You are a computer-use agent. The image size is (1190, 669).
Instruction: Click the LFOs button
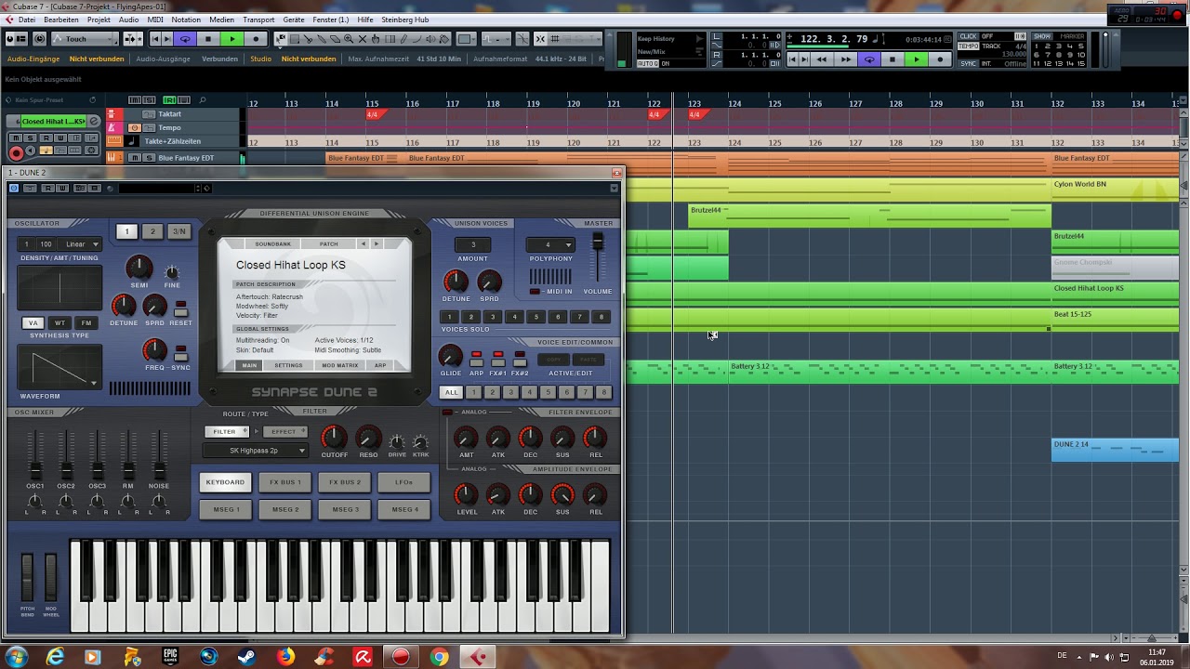pos(404,482)
